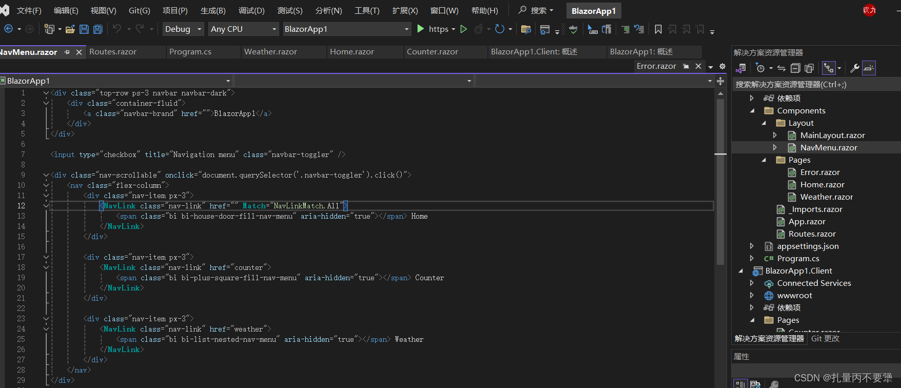
Task: Open the 扩展(X) menu
Action: pyautogui.click(x=405, y=11)
